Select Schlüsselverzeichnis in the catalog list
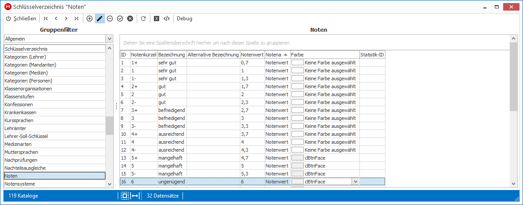Image resolution: width=523 pixels, height=205 pixels. pos(55,49)
